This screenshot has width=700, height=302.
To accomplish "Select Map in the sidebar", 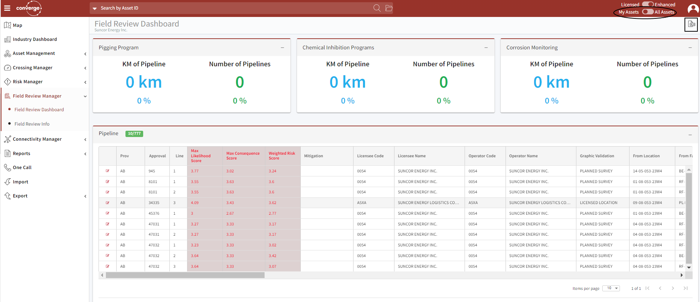I will [x=17, y=25].
